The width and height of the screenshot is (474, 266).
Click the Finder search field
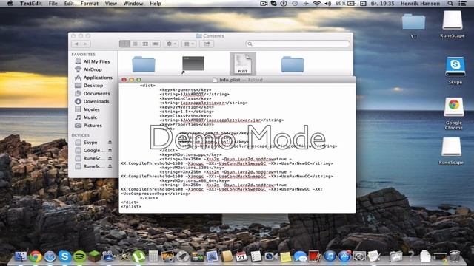click(298, 44)
